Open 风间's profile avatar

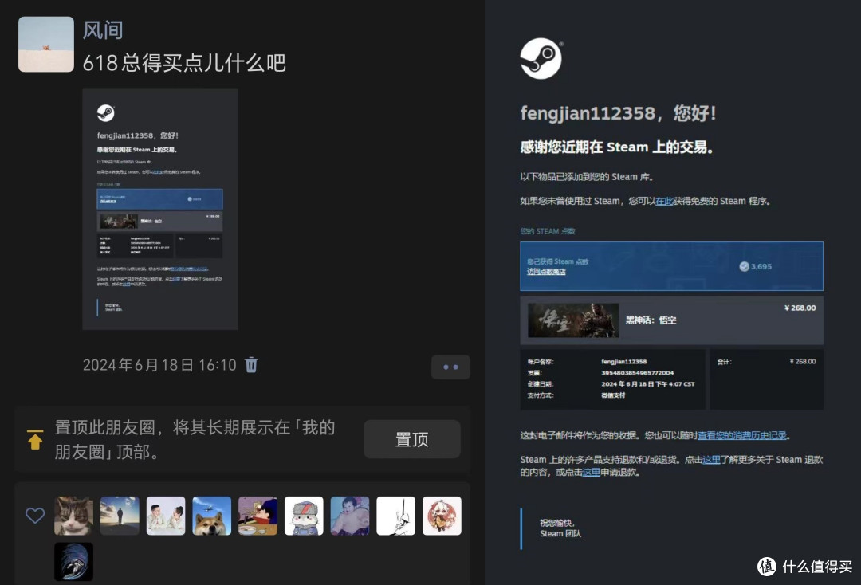click(46, 44)
